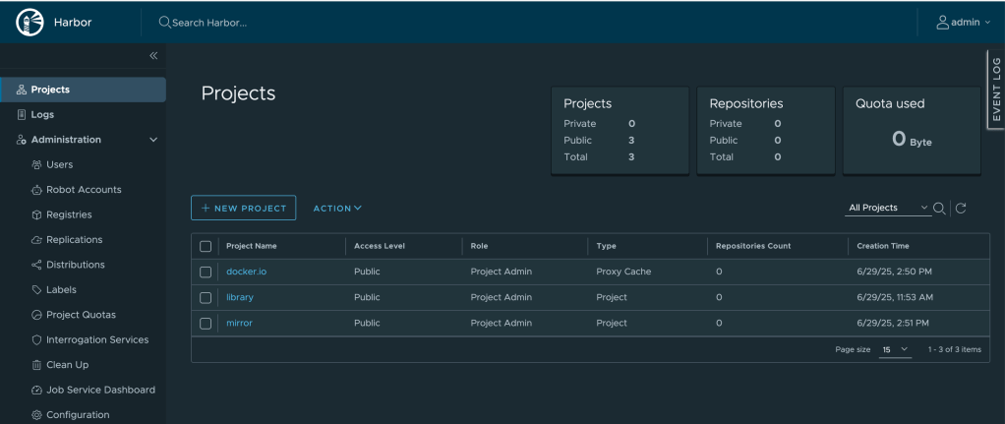Check the docker.io project checkbox
This screenshot has height=424, width=1005.
click(206, 272)
